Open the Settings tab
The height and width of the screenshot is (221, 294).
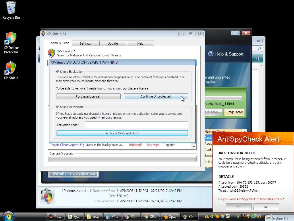pos(85,43)
